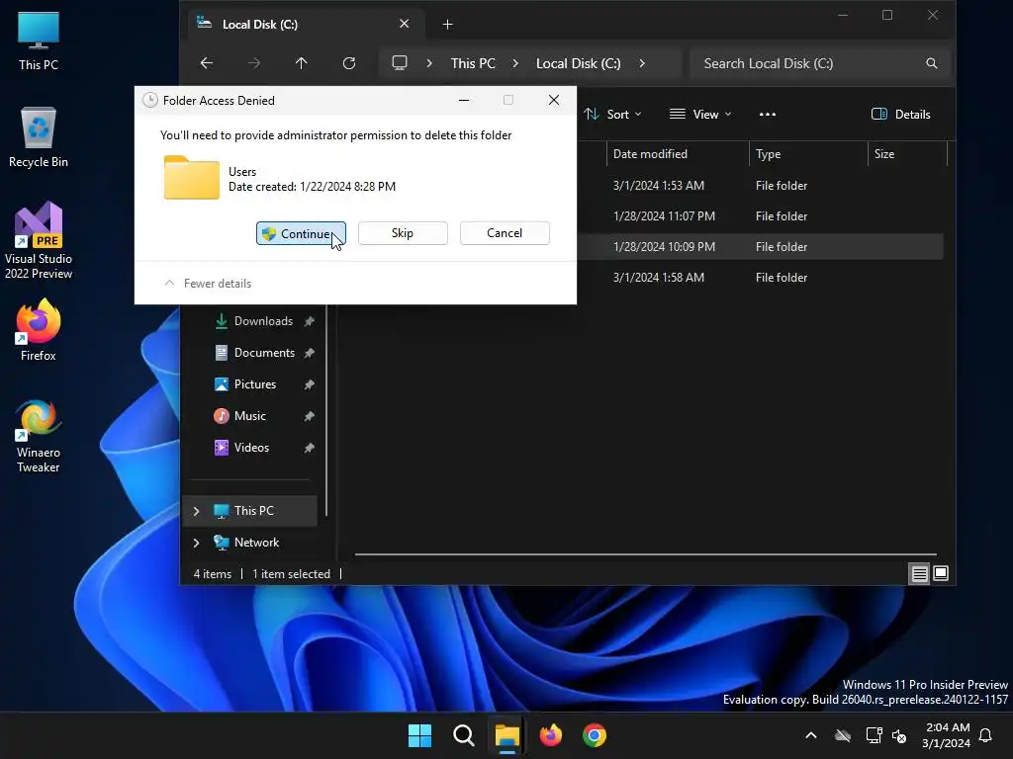This screenshot has height=759, width=1013.
Task: Click File Explorer on the taskbar
Action: coord(507,735)
